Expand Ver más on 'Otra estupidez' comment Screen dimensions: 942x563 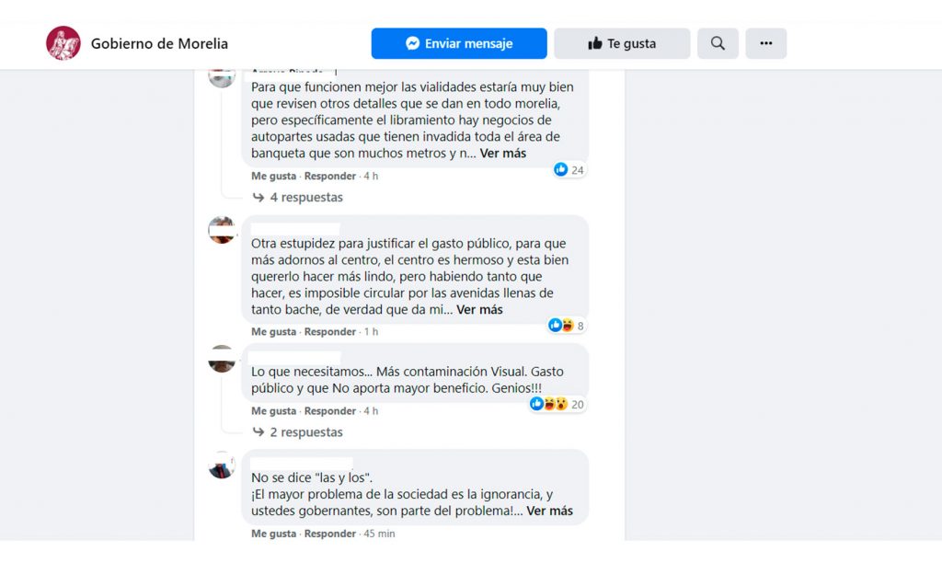[479, 309]
